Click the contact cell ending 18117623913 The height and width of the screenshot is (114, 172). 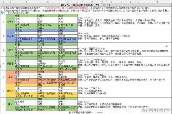pyautogui.click(x=86, y=112)
